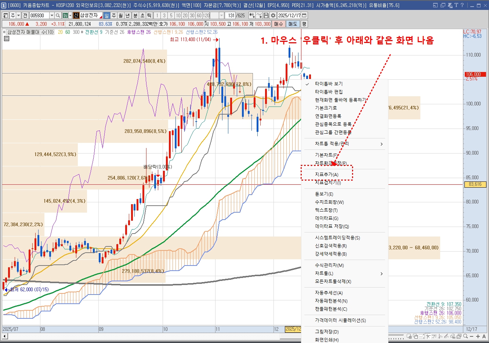Viewport: 489px width, 343px height.
Task: Click the question mark help icon
Action: (x=462, y=5)
